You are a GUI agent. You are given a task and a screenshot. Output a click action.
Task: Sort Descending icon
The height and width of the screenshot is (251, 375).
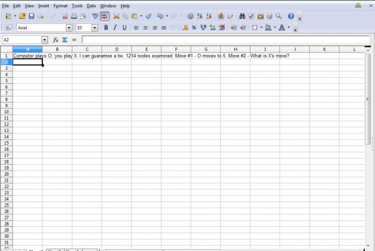pyautogui.click(x=209, y=16)
